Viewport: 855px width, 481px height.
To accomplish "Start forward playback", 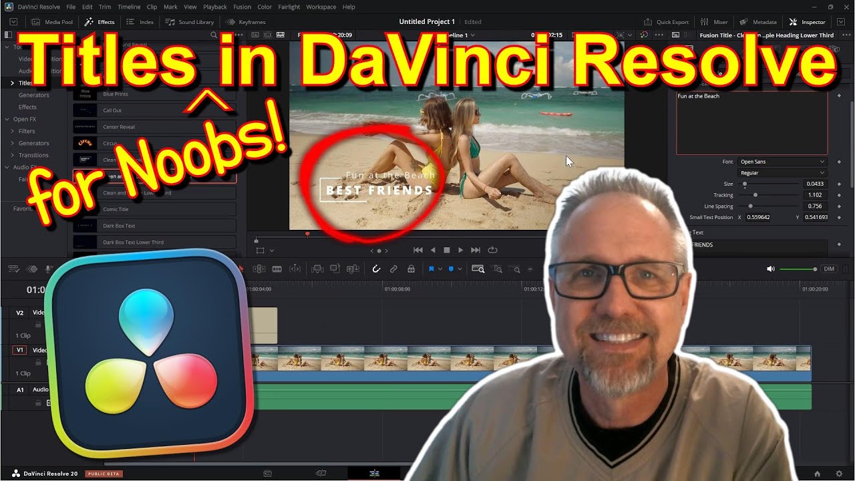I will [460, 250].
